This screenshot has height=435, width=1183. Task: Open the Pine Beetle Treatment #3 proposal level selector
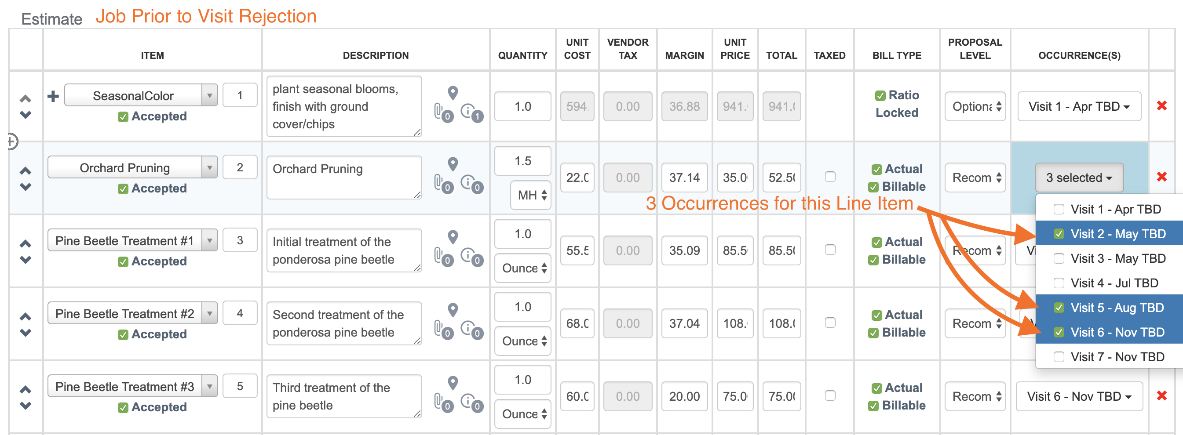click(975, 396)
